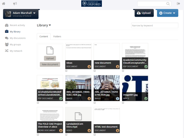184x138 pixels.
Task: Switch to the Folders tab
Action: pyautogui.click(x=57, y=37)
